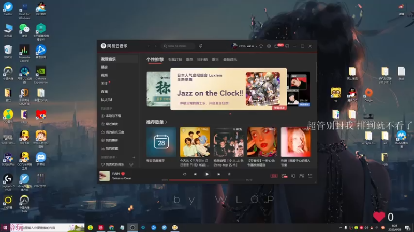Switch to the 排行榜 tab
This screenshot has height=232, width=414.
pos(202,60)
